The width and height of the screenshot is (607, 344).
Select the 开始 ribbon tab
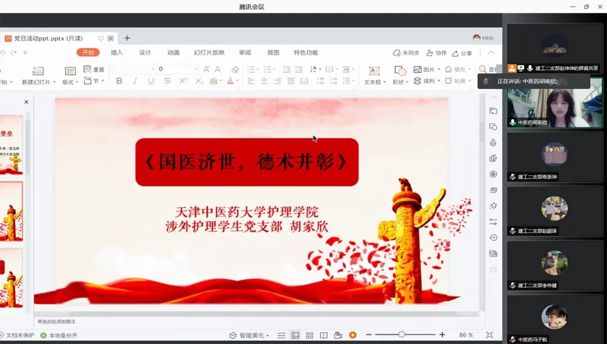point(88,52)
